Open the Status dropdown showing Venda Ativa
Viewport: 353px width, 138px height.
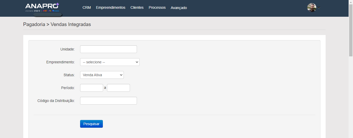coord(102,75)
